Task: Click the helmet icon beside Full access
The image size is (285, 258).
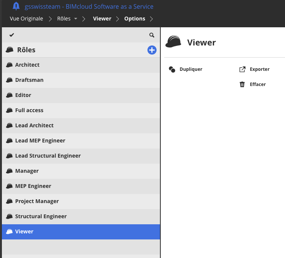Action: (9, 110)
